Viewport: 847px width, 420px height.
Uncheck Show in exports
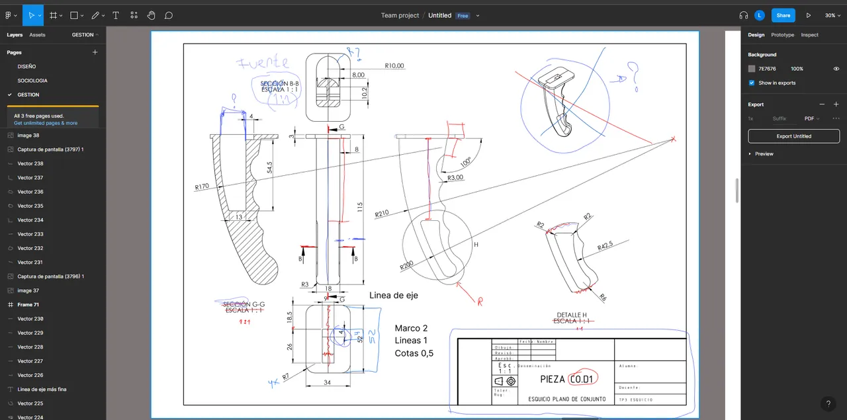751,83
